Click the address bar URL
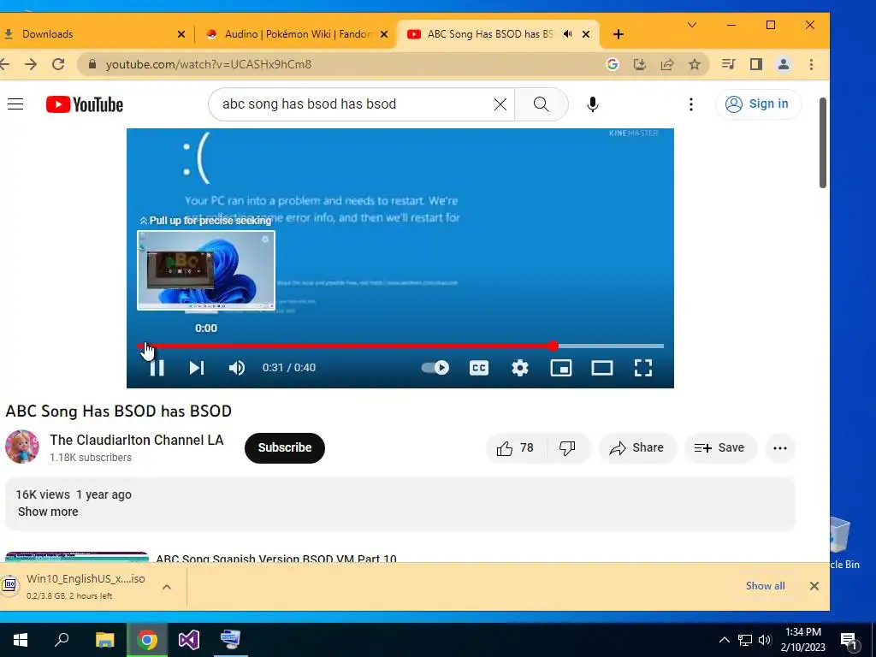Screen dimensions: 876x657 coord(209,64)
